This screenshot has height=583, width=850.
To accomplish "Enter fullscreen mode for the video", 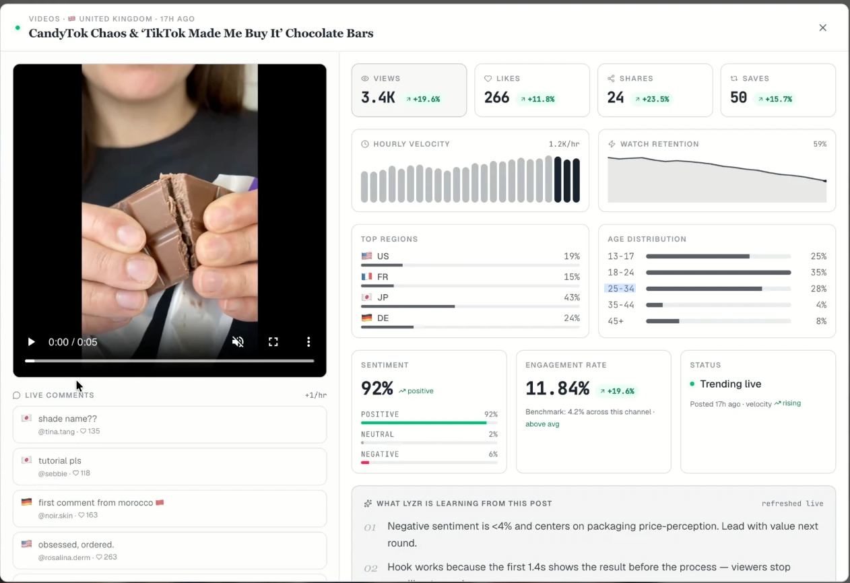I will click(273, 342).
